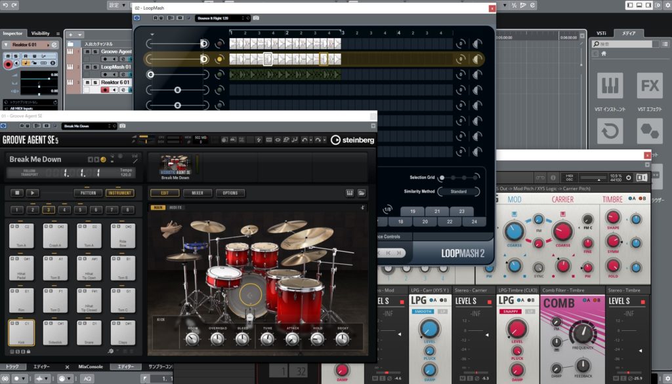Image resolution: width=672 pixels, height=384 pixels.
Task: Enable the Groove Agent SE plugin power button
Action: pyautogui.click(x=3, y=126)
